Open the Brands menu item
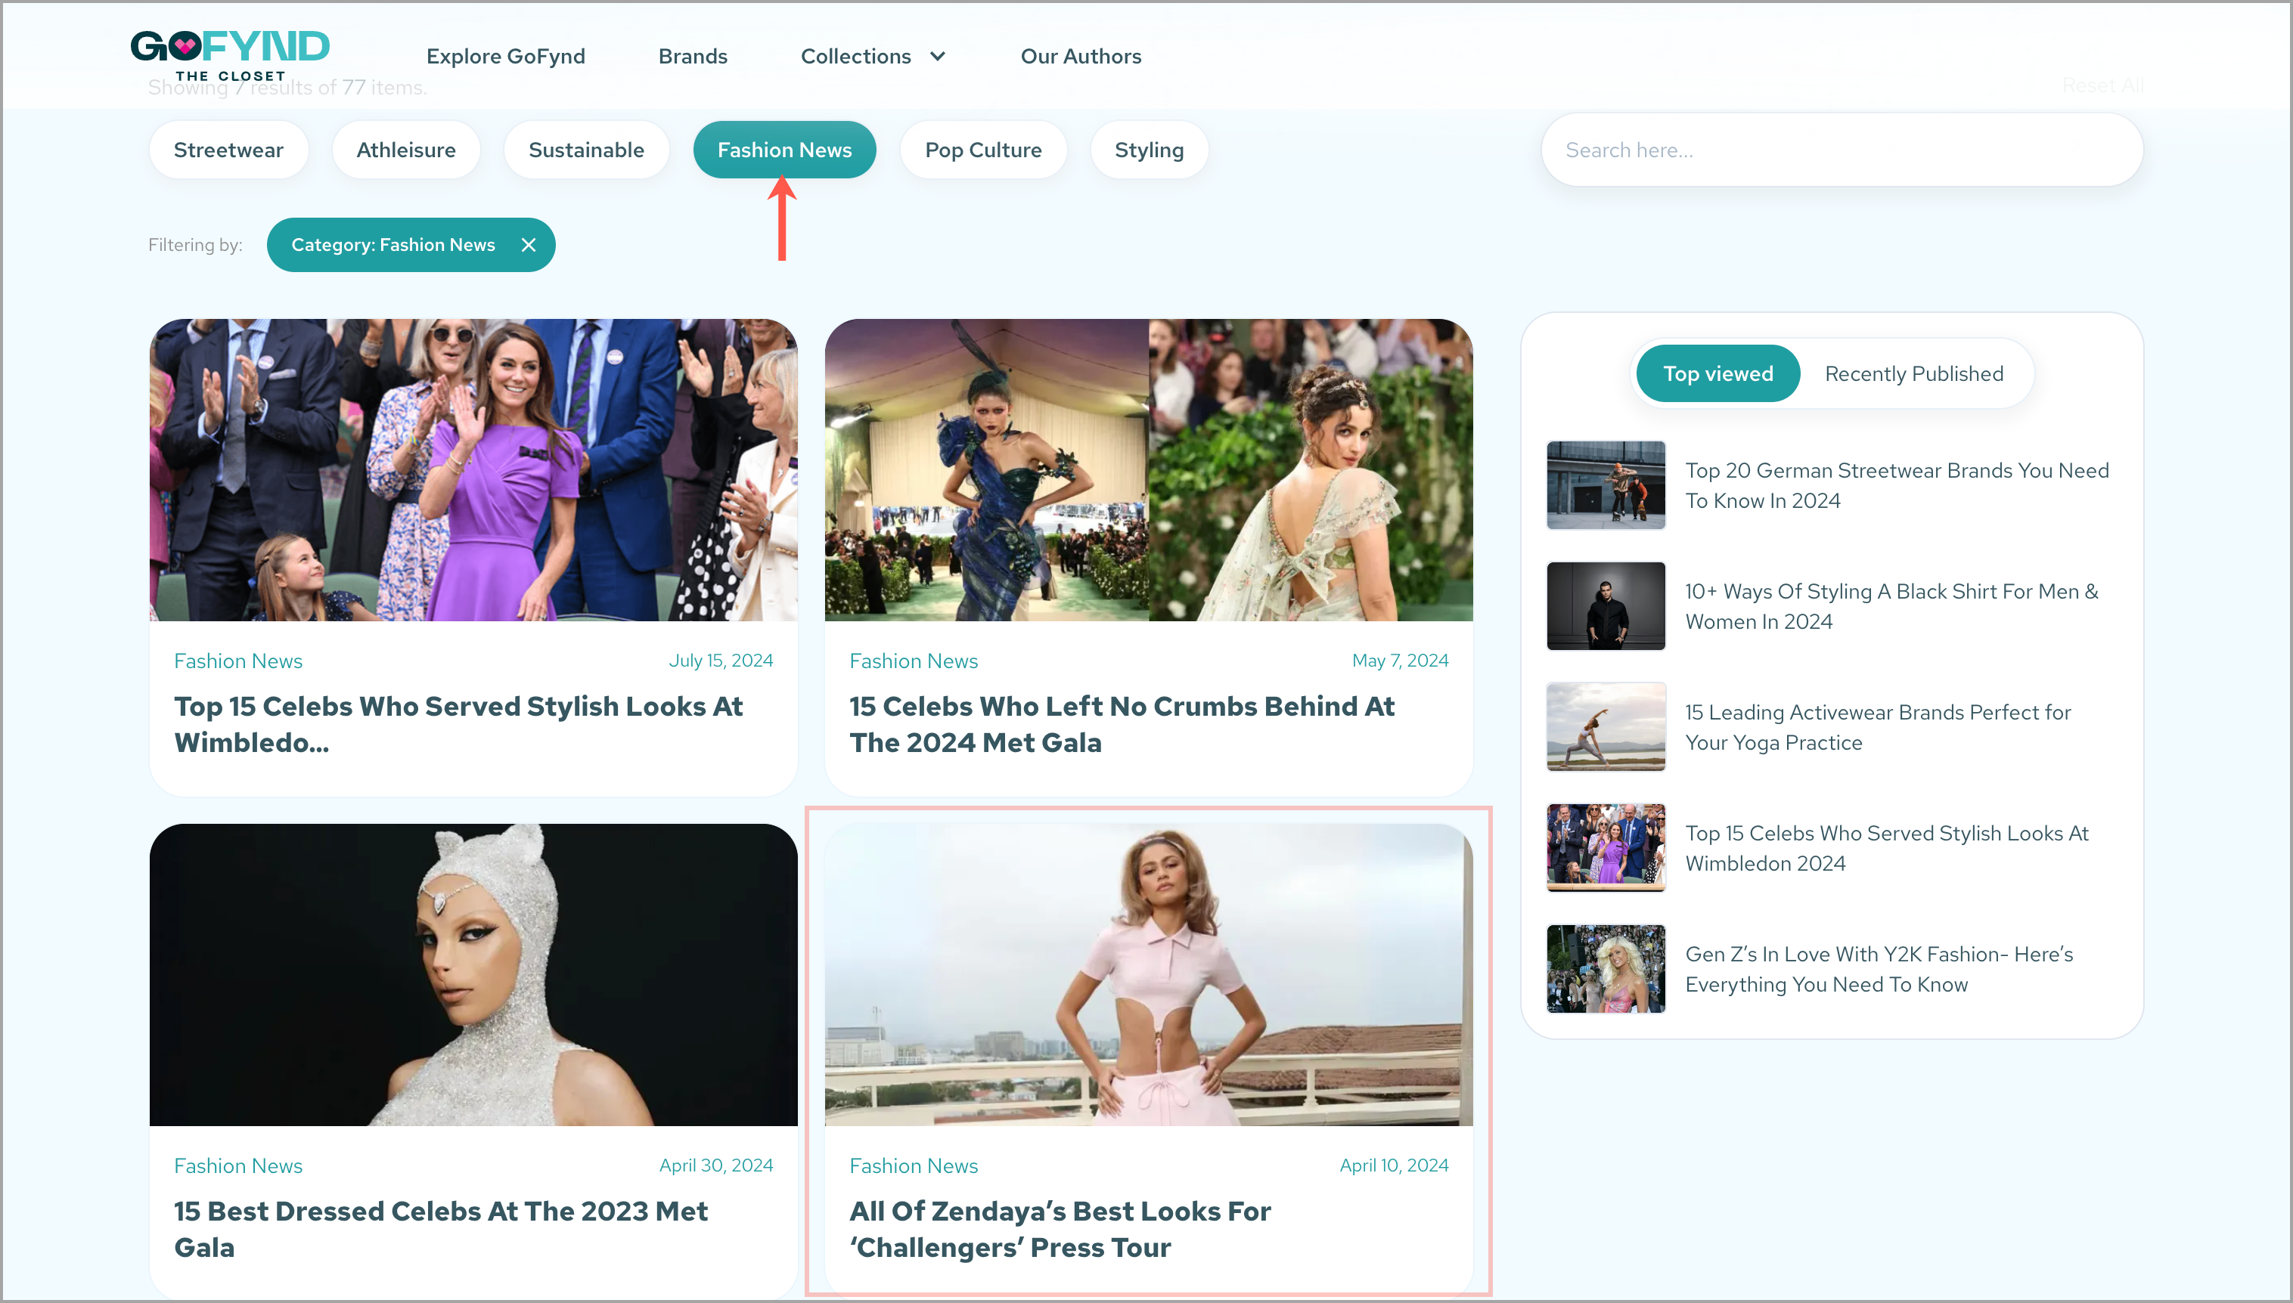The image size is (2293, 1303). 692,57
